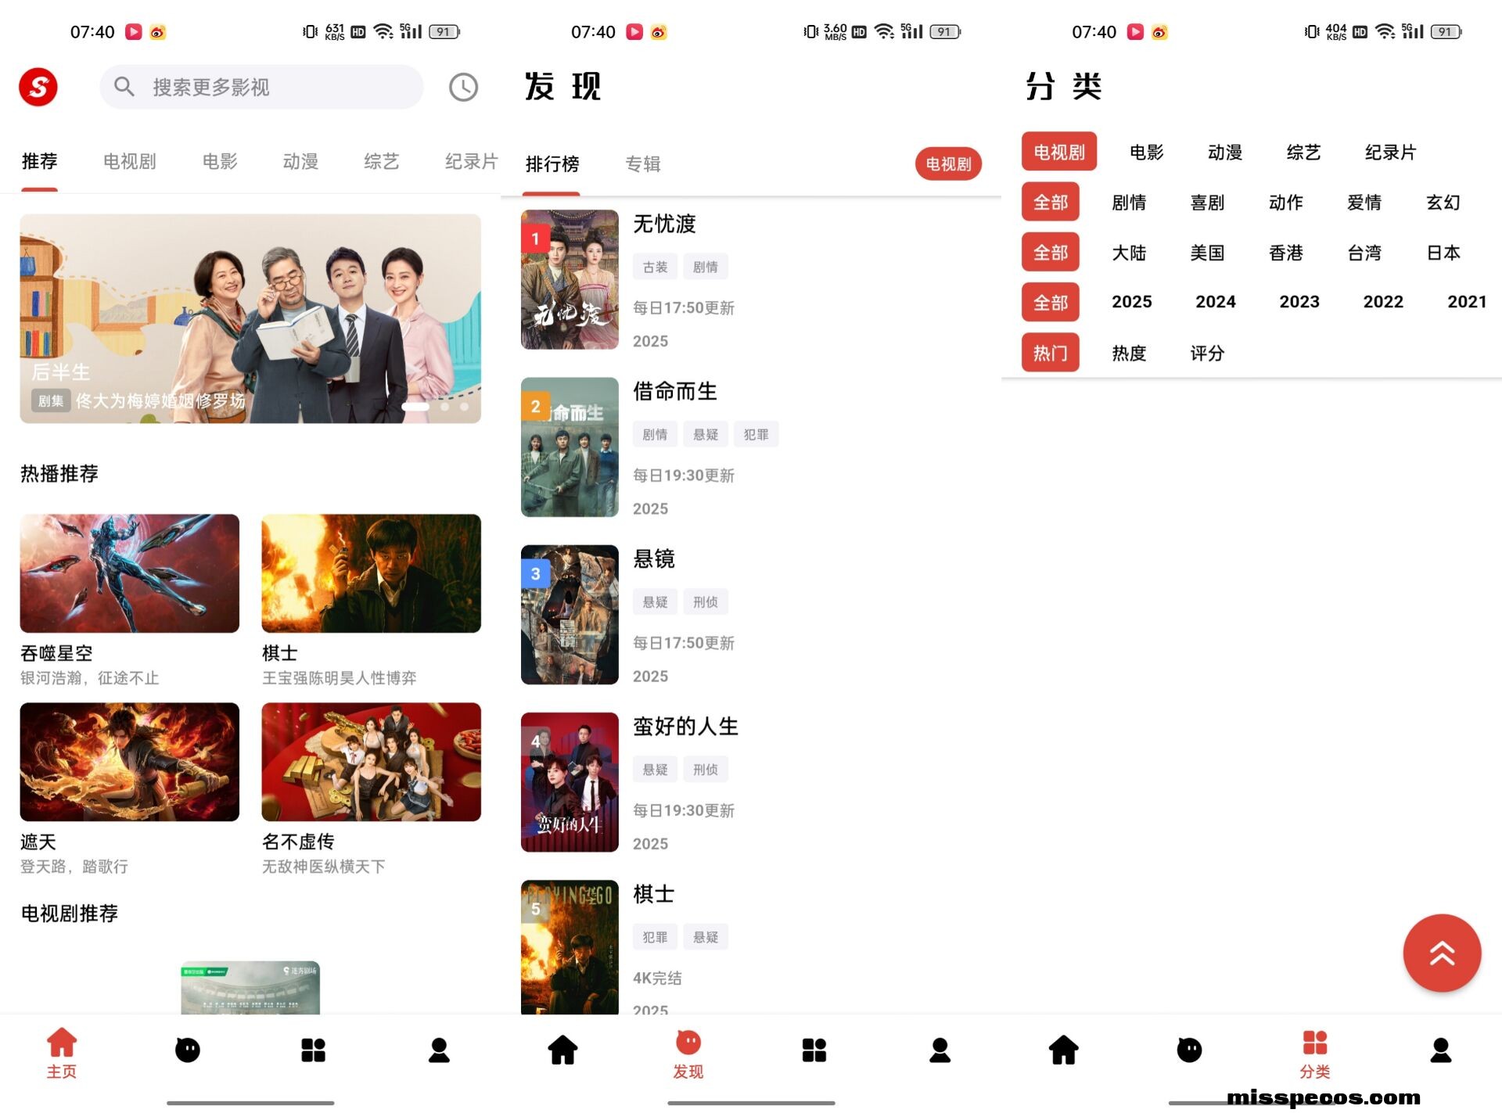The width and height of the screenshot is (1502, 1113).
Task: Open 吞噬星空 thumbnail
Action: [130, 573]
